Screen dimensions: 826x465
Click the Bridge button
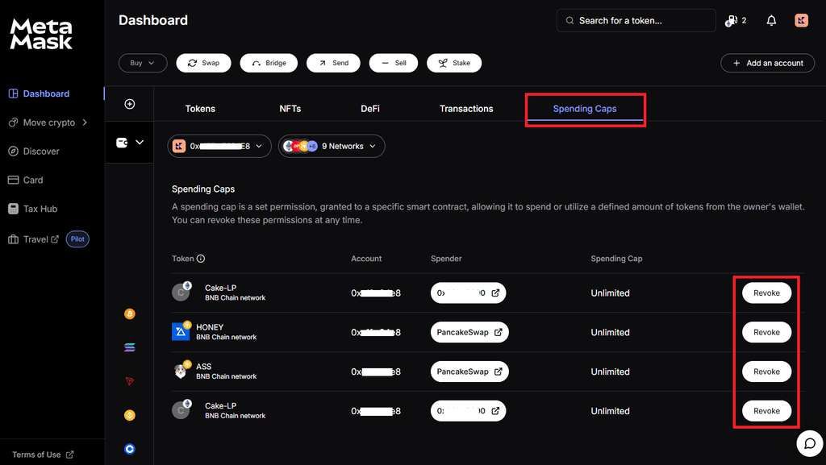269,63
